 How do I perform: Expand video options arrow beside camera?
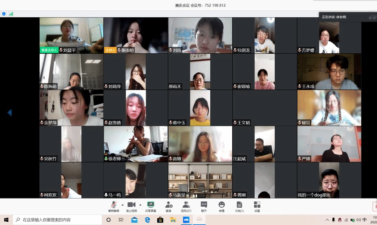pos(140,205)
